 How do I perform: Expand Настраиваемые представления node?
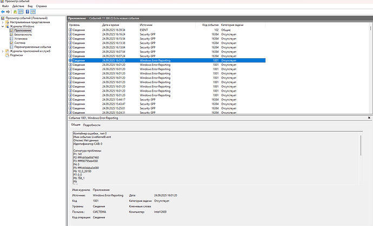[x=3, y=22]
